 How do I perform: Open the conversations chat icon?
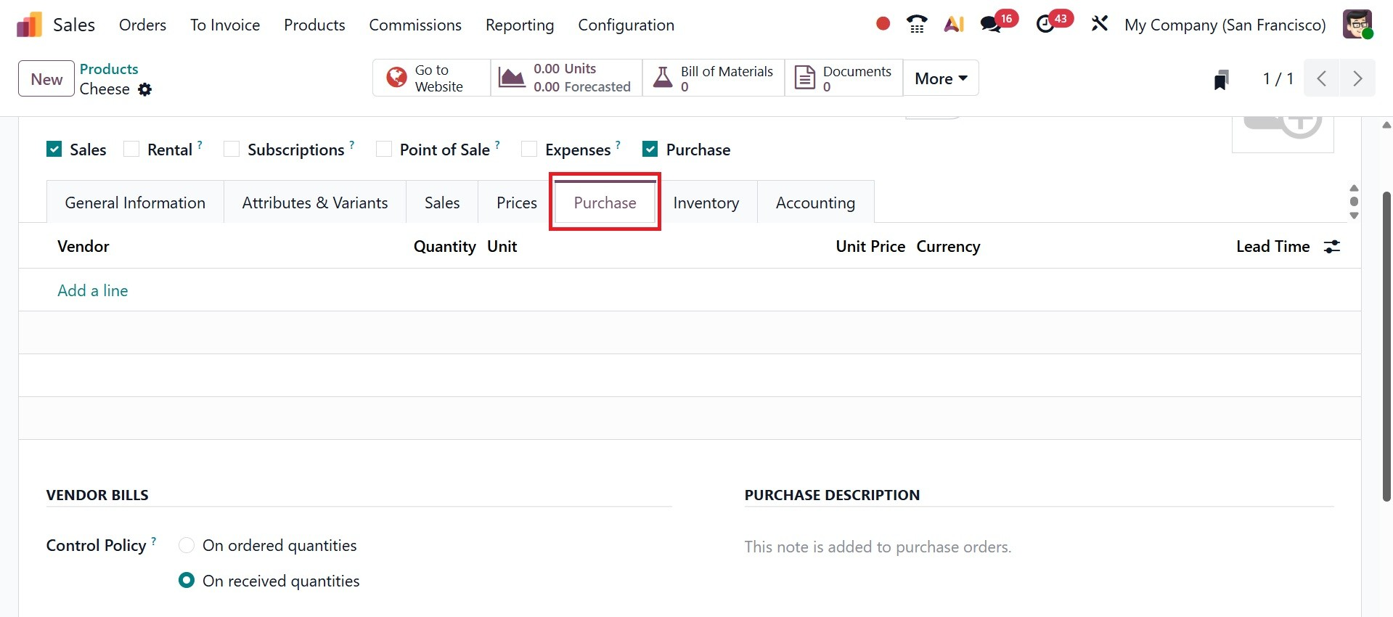point(991,24)
